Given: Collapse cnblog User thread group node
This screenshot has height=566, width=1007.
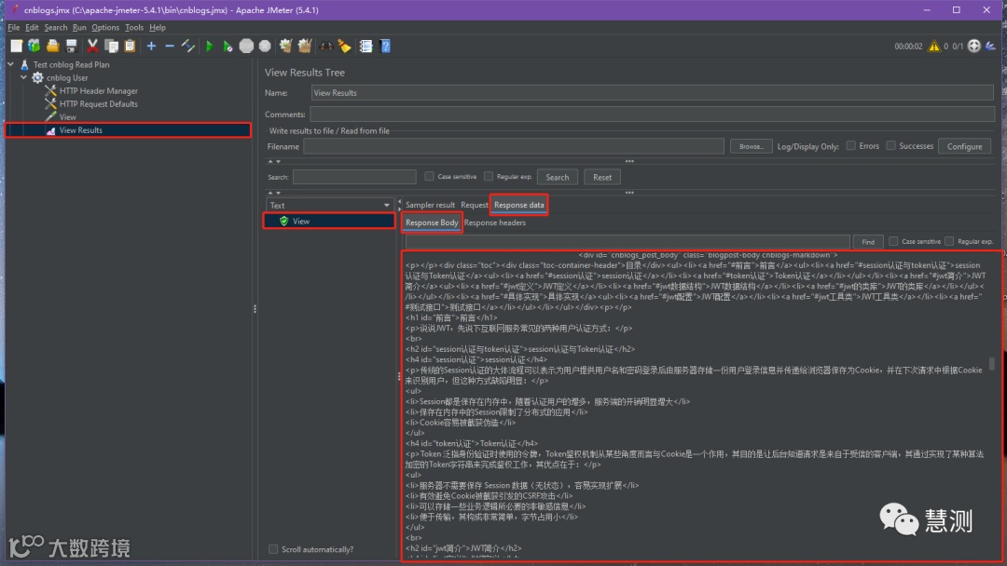Looking at the screenshot, I should tap(23, 77).
